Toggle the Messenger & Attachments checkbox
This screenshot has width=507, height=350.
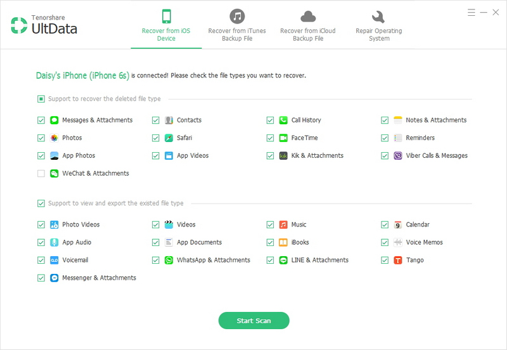click(41, 278)
